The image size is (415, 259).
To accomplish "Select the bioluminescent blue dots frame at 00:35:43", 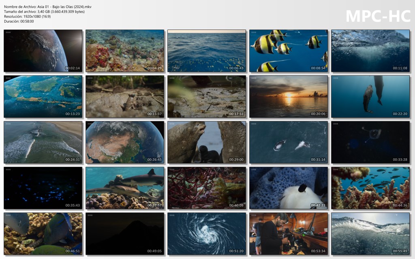I will pos(43,188).
